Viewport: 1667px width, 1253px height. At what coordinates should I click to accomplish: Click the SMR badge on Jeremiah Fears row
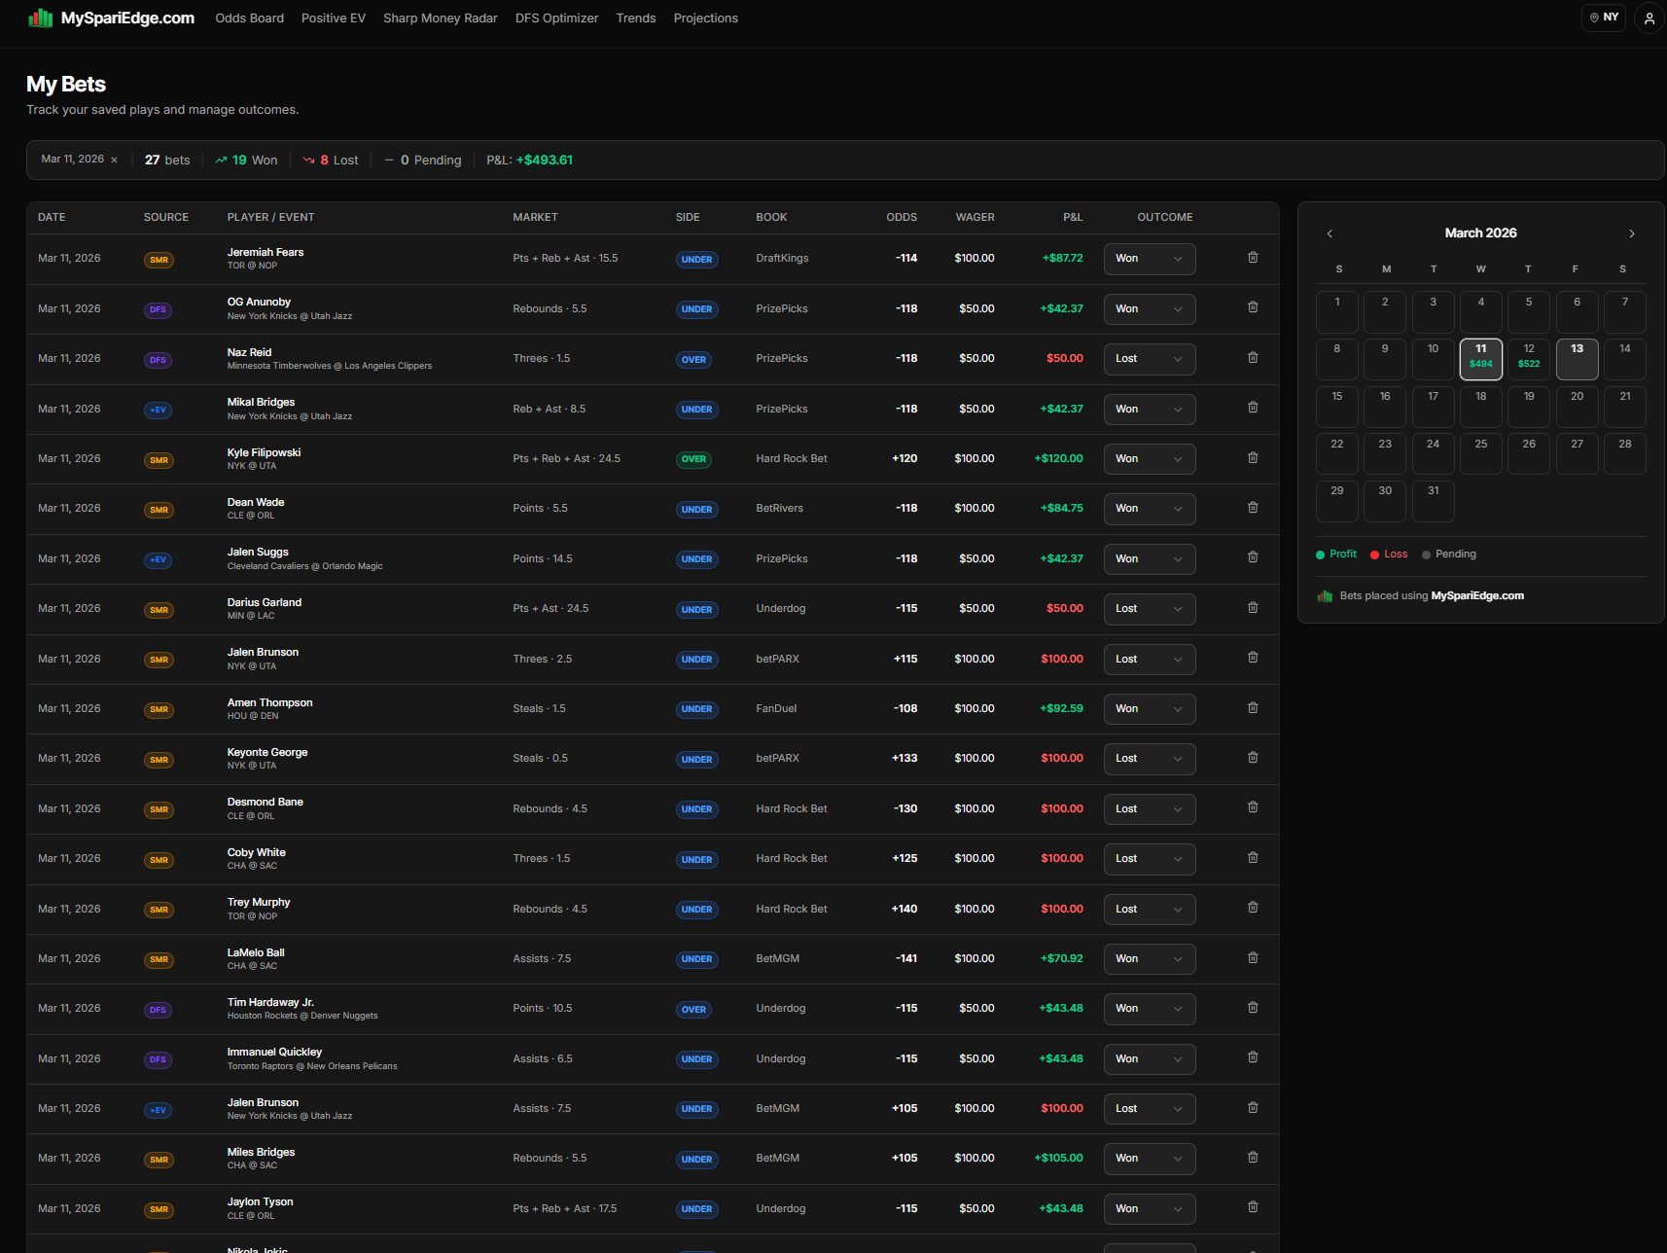(x=160, y=260)
